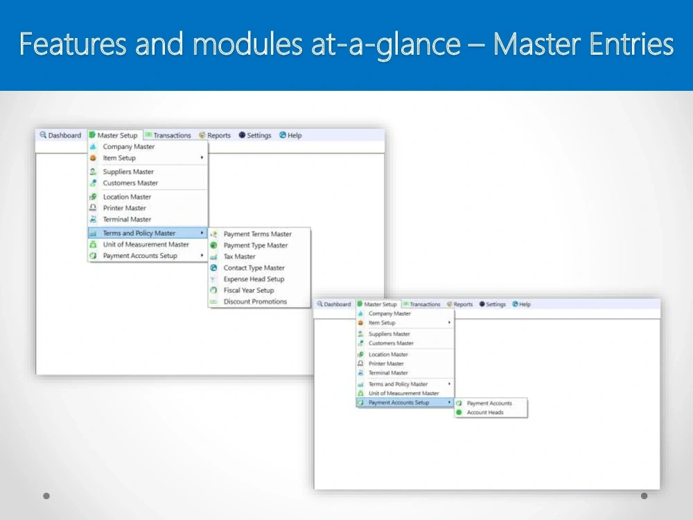Expand Payment Accounts Setup arrow in the upper-left menu
693x520 pixels.
coord(202,255)
